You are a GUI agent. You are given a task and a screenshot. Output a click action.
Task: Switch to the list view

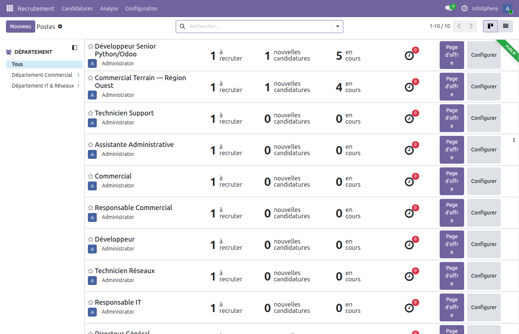[505, 26]
